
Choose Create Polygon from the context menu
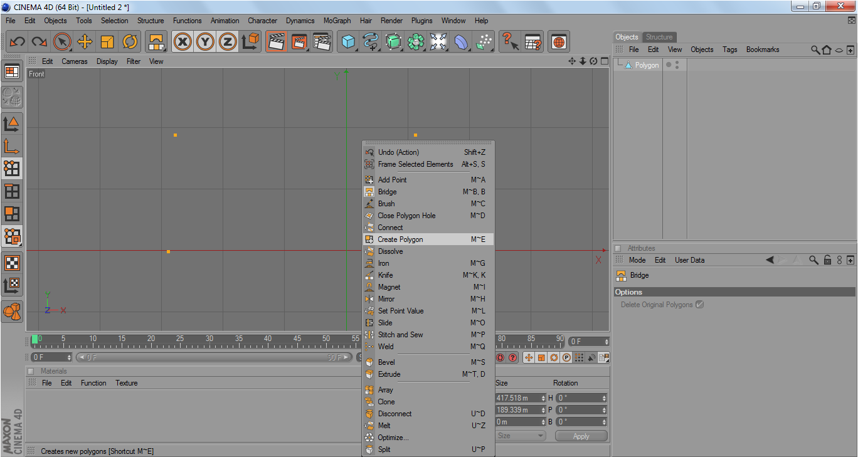[428, 239]
